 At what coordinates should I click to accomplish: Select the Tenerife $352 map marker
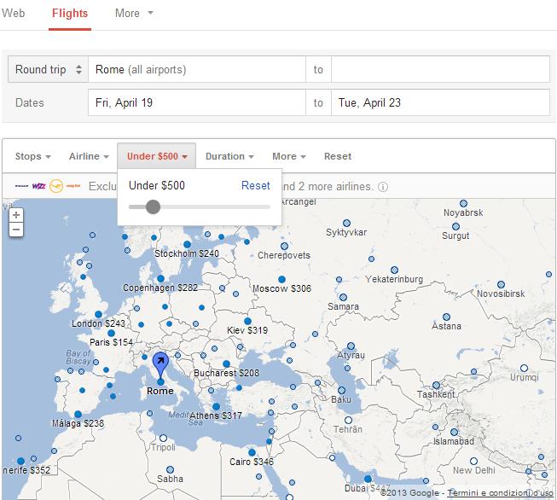pos(21,462)
